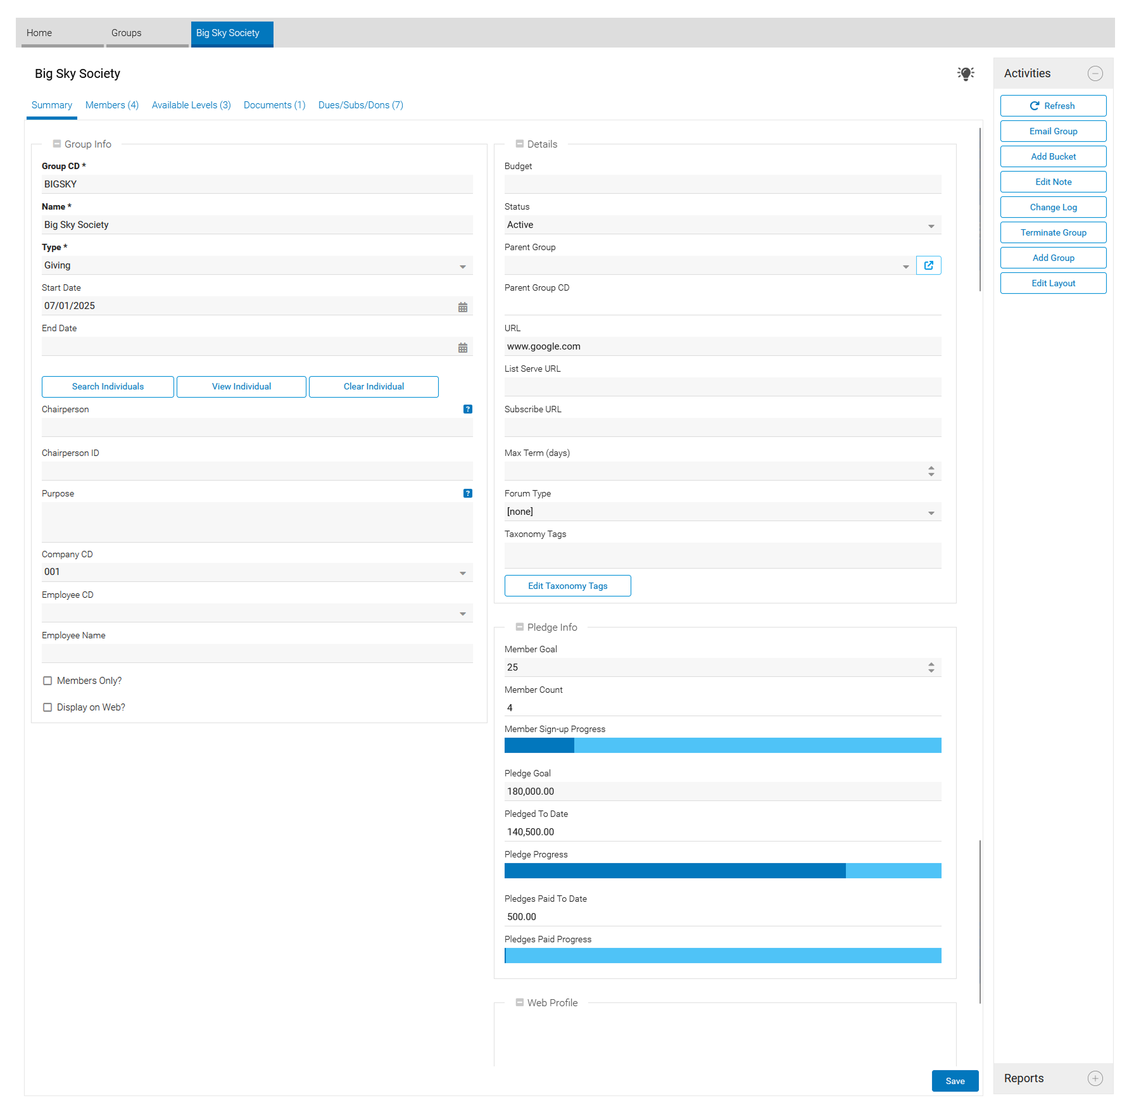Collapse the Web Profile section icon
Viewport: 1134px width, 1117px height.
pos(520,1002)
